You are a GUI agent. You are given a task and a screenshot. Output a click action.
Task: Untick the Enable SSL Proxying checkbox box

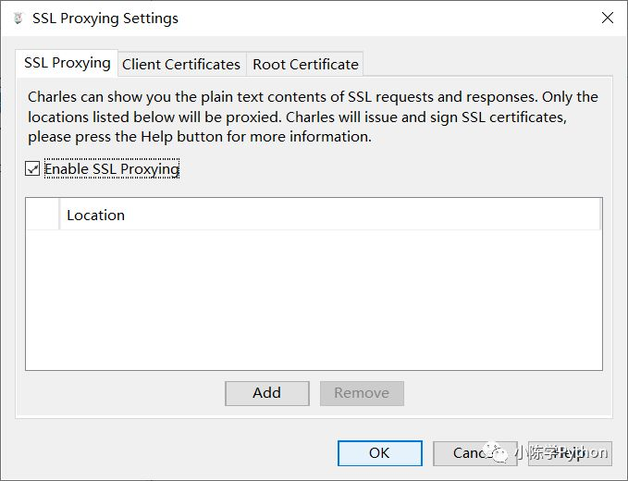click(x=32, y=168)
